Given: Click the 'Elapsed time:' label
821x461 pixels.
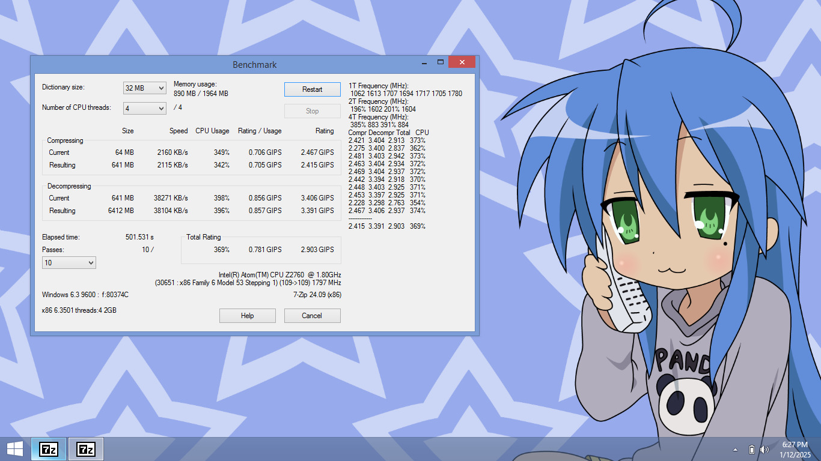Looking at the screenshot, I should pyautogui.click(x=61, y=237).
